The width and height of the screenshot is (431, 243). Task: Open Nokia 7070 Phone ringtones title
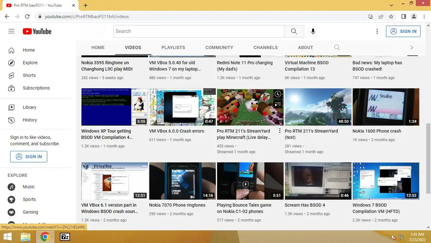click(177, 205)
